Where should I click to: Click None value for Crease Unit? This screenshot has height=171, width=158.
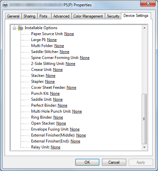[58, 70]
